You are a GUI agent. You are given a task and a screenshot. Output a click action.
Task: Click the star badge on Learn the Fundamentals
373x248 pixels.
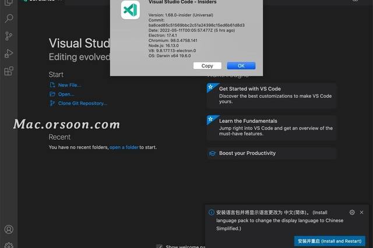click(211, 119)
